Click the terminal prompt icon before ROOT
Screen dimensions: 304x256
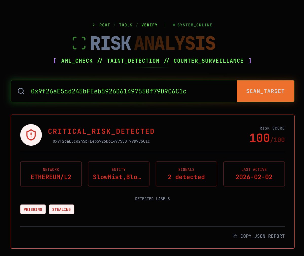click(x=94, y=25)
